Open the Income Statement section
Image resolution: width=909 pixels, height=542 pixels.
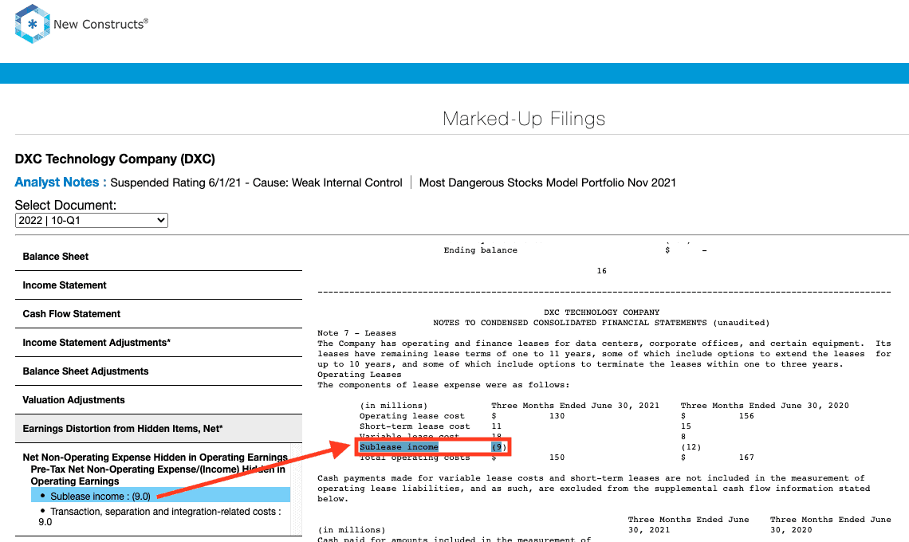point(158,285)
